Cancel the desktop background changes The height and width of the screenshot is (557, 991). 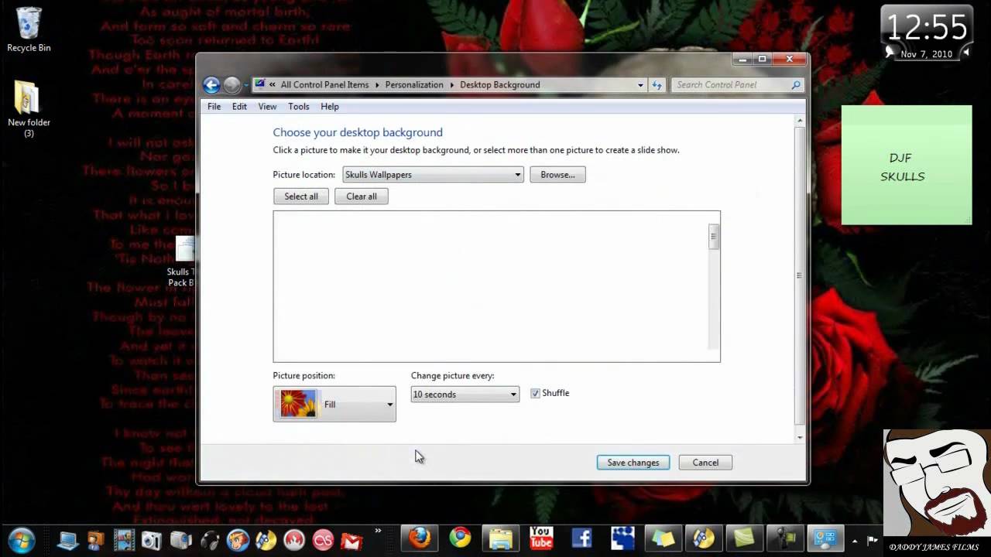point(705,463)
